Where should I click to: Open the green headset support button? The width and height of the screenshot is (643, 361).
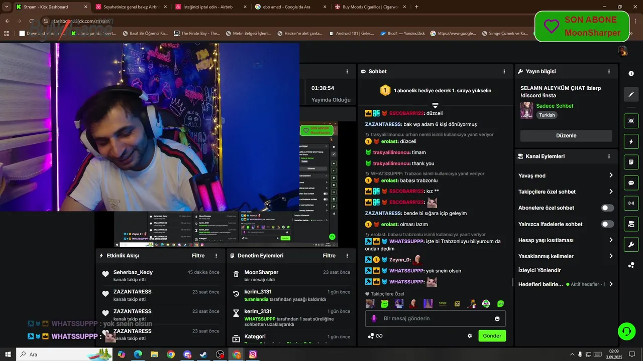(x=626, y=331)
